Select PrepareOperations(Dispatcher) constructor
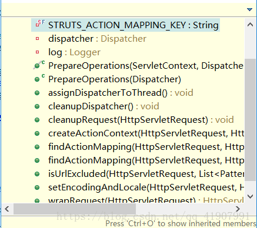The image size is (257, 228). pyautogui.click(x=115, y=79)
